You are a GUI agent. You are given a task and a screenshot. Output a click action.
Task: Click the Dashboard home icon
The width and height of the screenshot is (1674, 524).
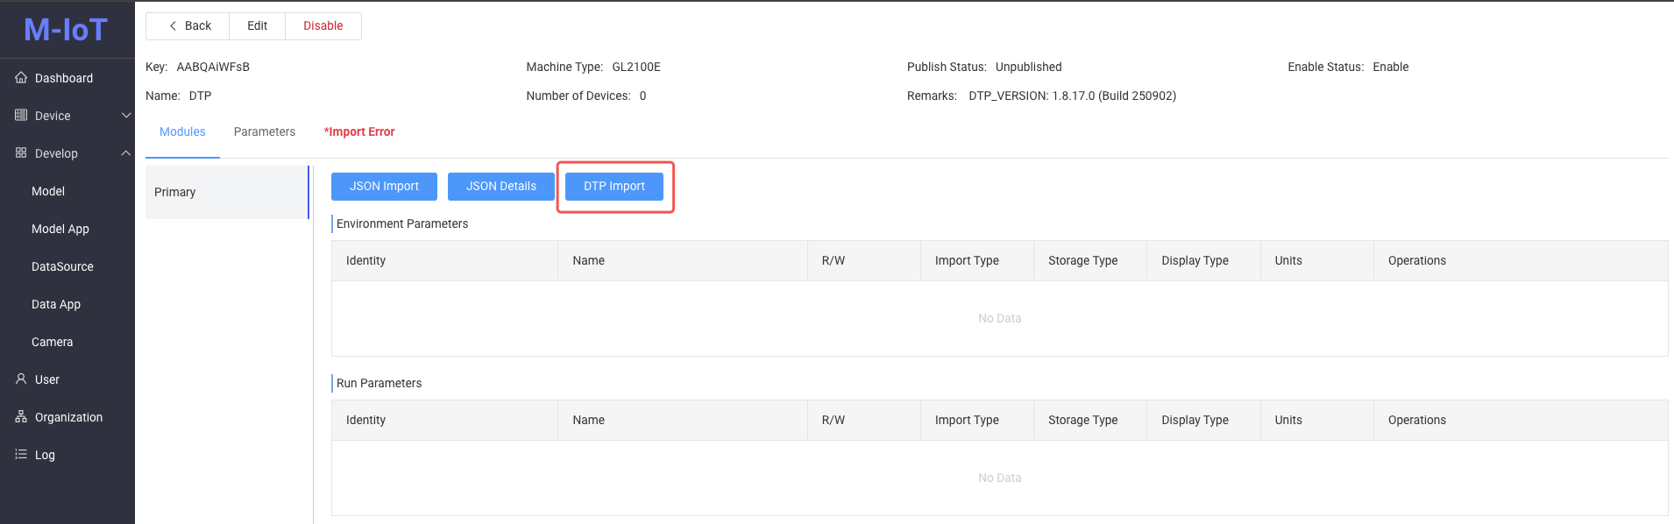21,78
